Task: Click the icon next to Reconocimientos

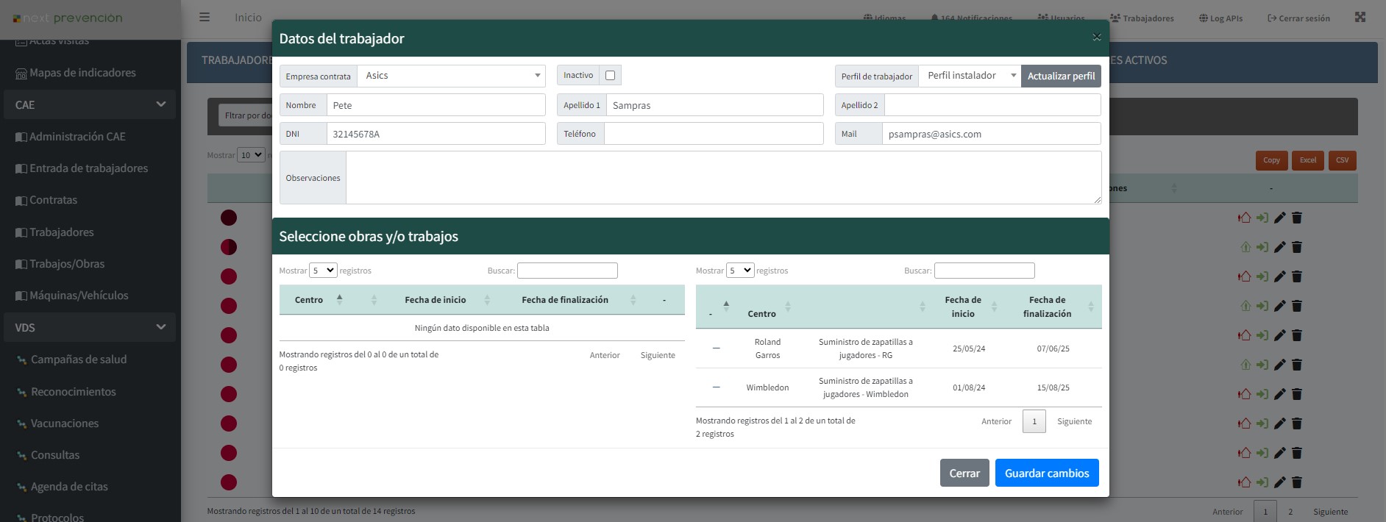Action: [x=21, y=393]
